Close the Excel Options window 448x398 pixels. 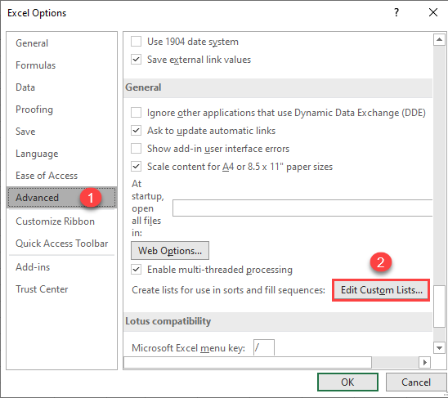[x=433, y=12]
